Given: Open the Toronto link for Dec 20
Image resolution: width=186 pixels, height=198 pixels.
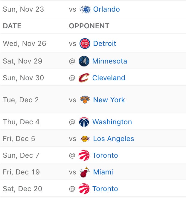Looking at the screenshot, I should 105,189.
